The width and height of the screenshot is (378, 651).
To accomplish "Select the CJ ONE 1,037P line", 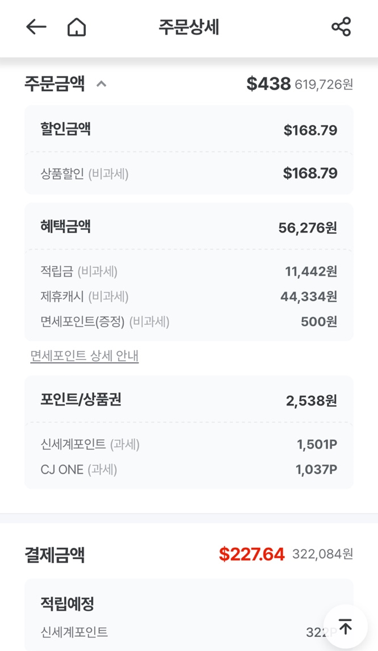I will click(x=188, y=470).
